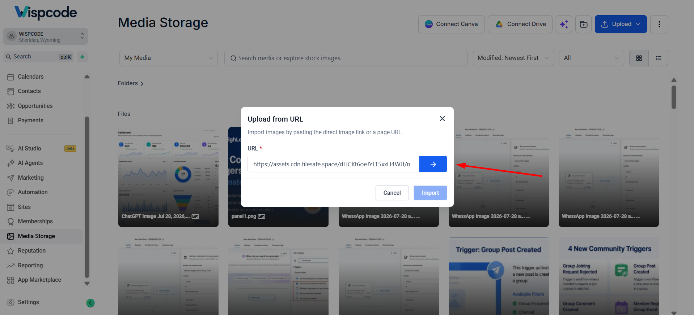Open Connect Canva

451,24
